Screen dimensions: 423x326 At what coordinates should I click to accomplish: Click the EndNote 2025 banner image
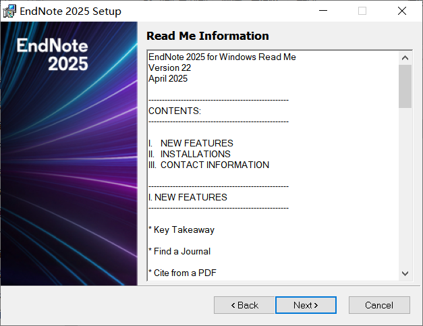click(69, 154)
